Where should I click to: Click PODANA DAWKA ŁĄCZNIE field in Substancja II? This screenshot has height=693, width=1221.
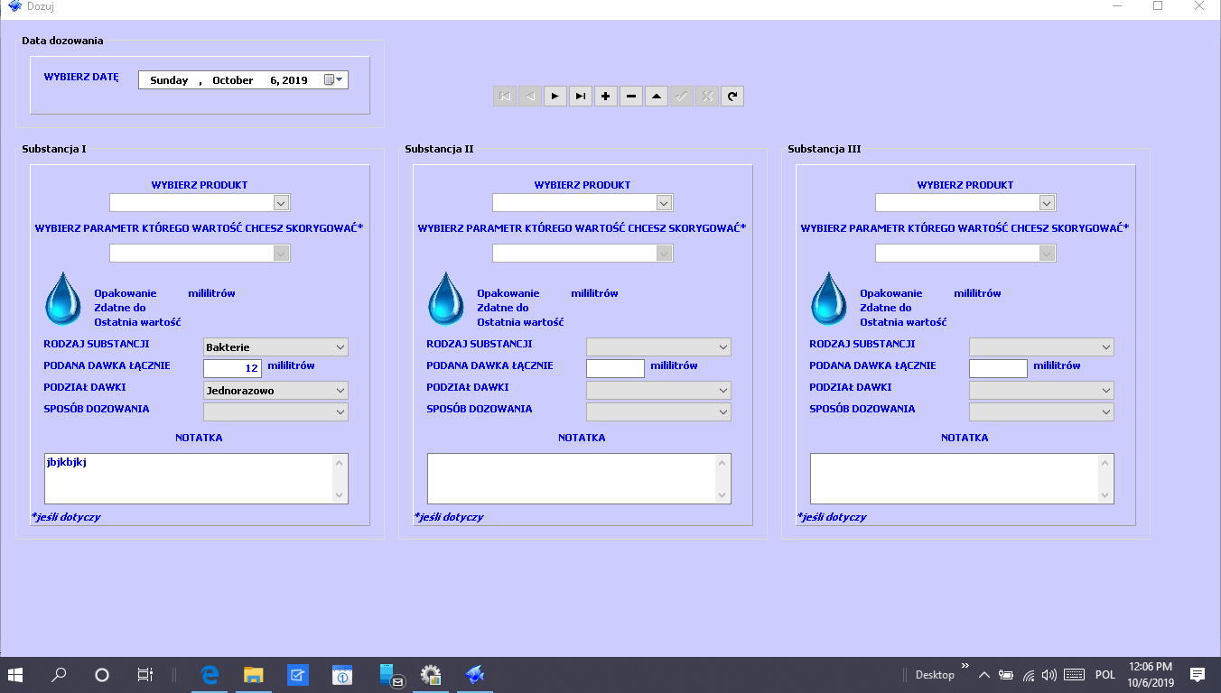click(x=615, y=368)
